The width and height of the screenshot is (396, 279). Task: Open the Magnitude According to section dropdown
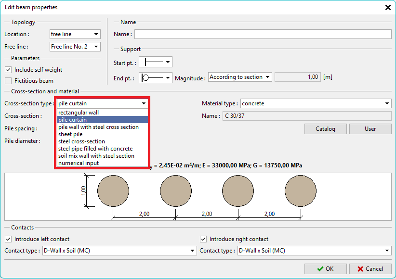pyautogui.click(x=240, y=77)
